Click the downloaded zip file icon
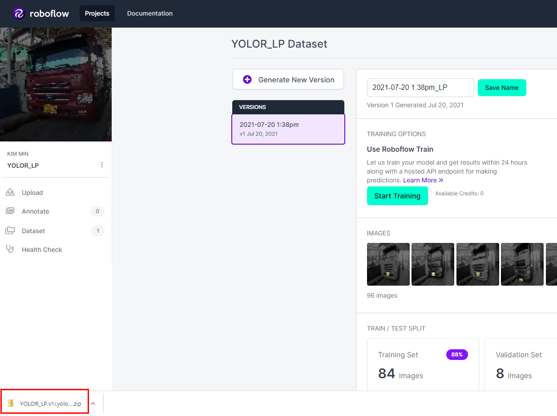 pos(11,404)
